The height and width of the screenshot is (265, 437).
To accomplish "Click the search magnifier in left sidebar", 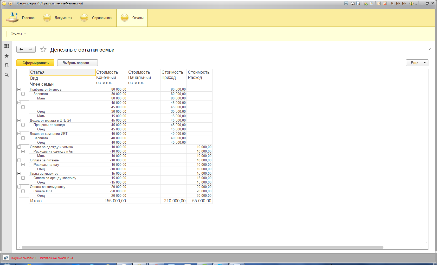I will (x=7, y=75).
